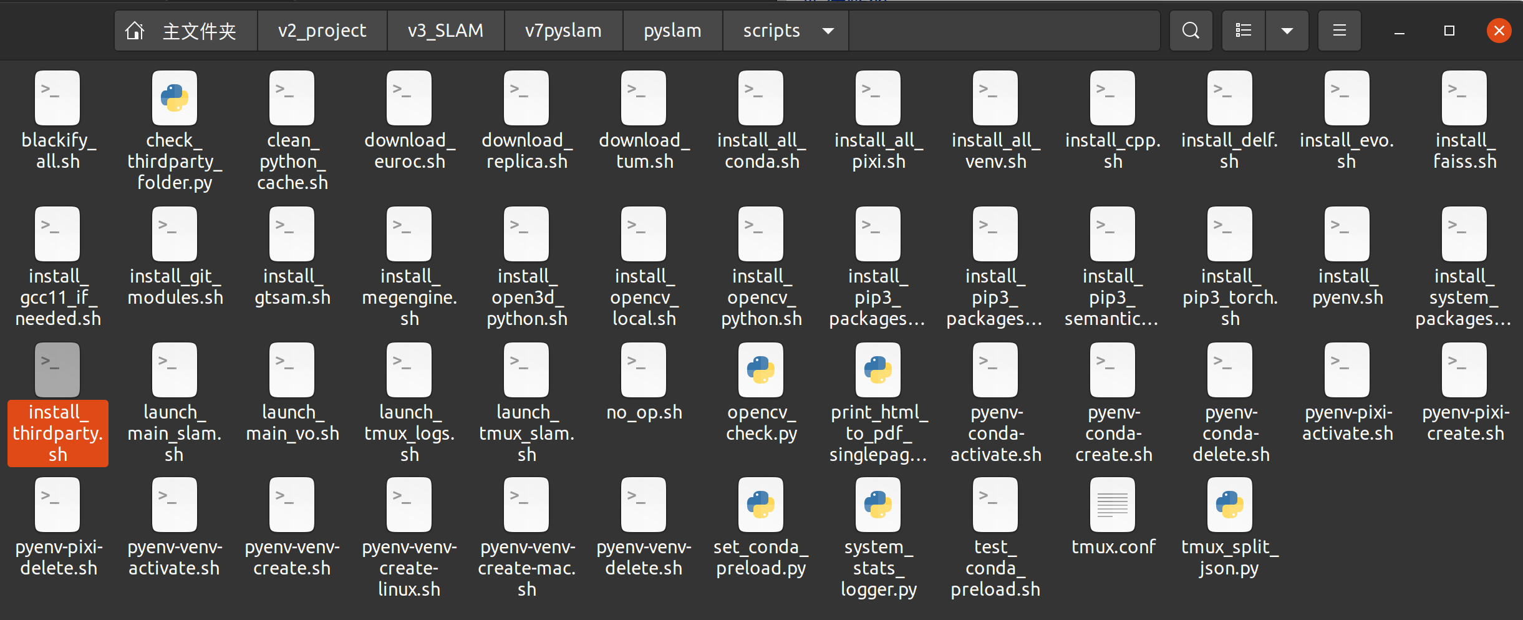
Task: Click the pyenv-pixi-create.sh file name
Action: point(1465,423)
